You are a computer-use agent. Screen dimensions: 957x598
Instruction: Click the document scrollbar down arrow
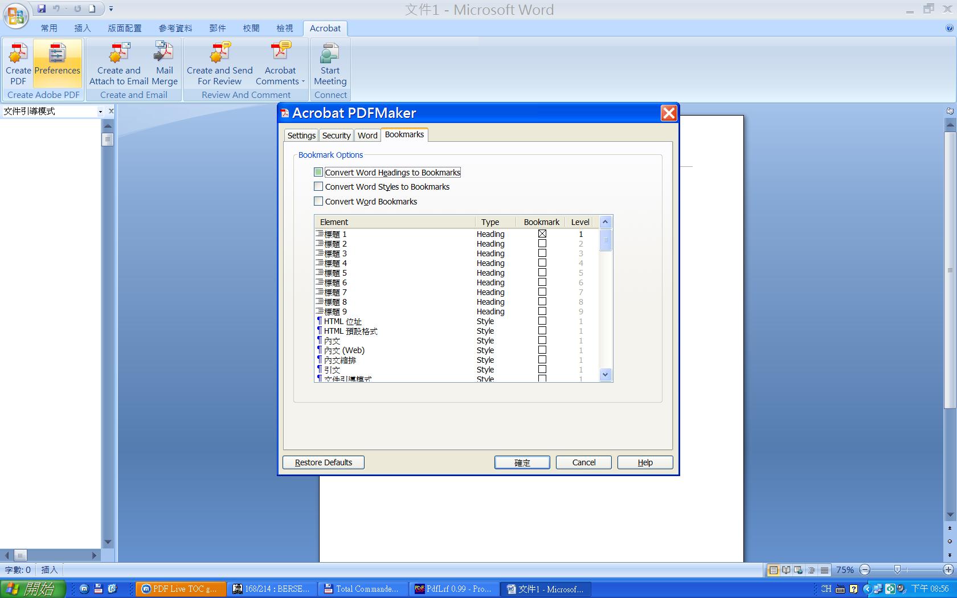(950, 515)
